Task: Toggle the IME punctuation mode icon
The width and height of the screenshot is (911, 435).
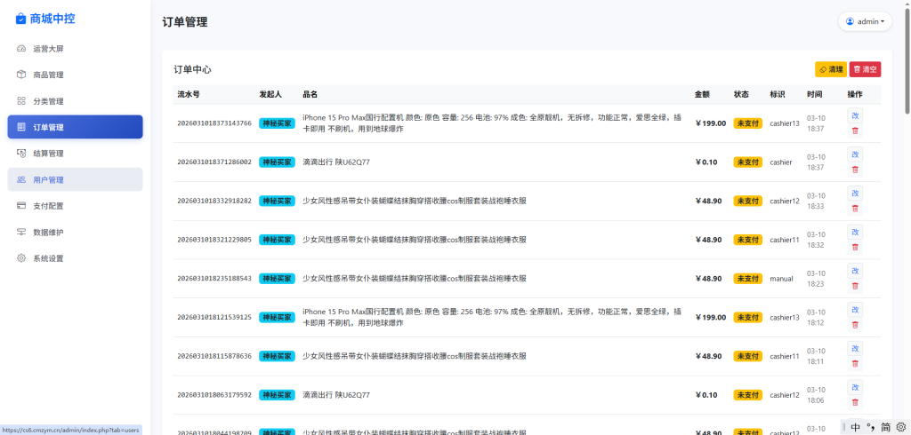Action: pos(871,427)
